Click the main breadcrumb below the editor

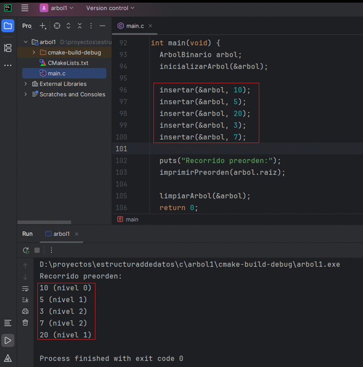pos(132,219)
